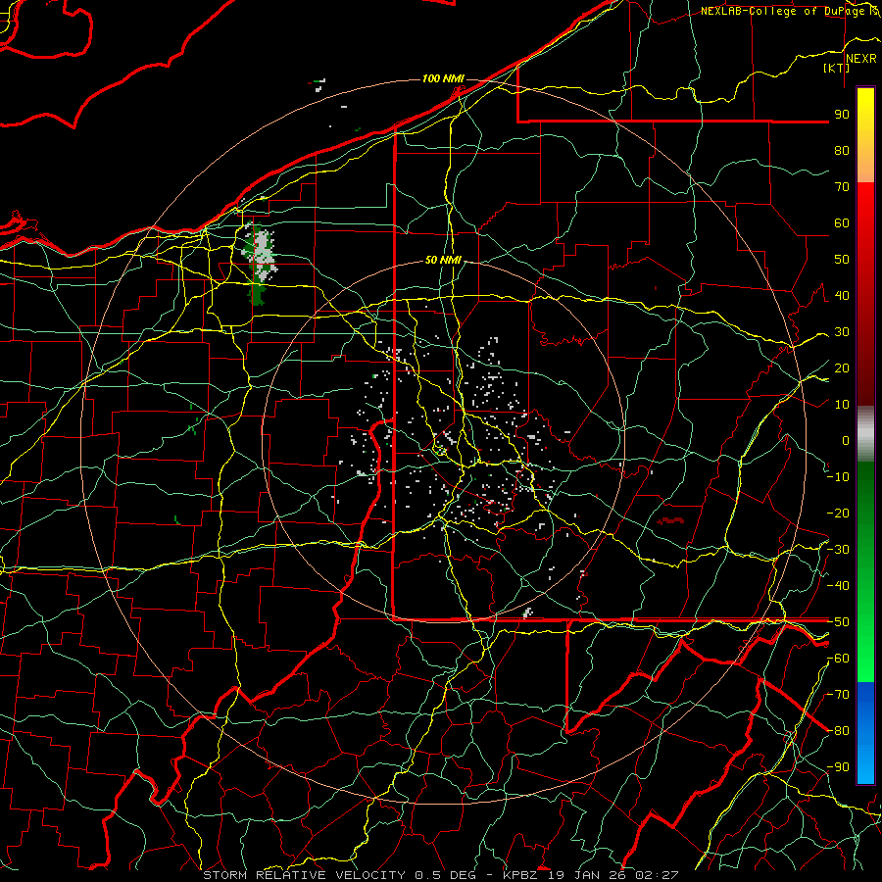
Task: Click the 70 value on velocity scale
Action: (x=842, y=187)
